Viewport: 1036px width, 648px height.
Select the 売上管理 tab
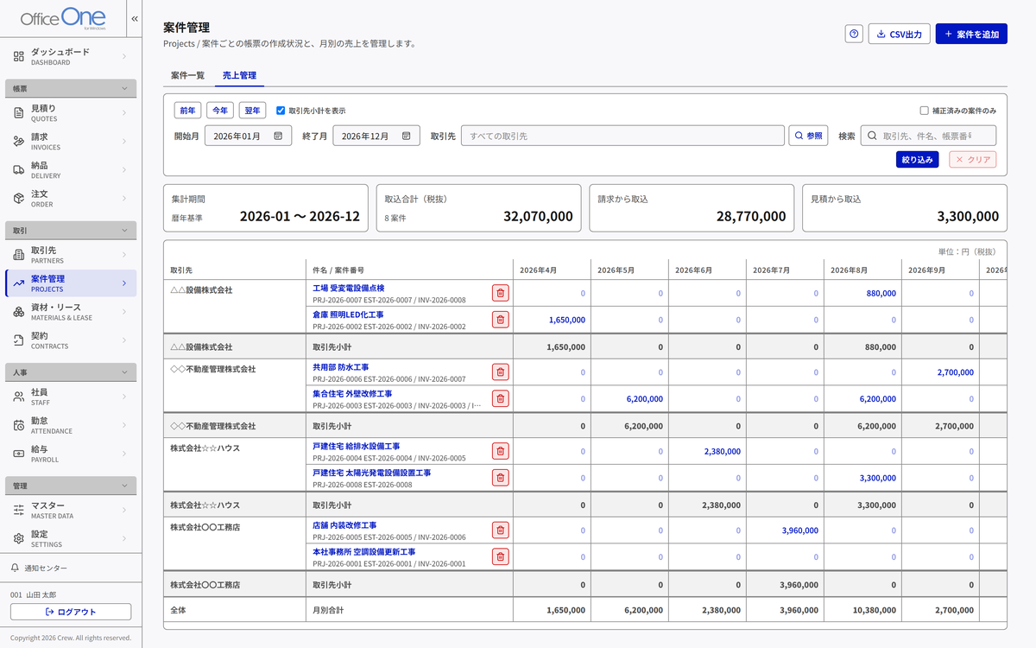(x=239, y=76)
